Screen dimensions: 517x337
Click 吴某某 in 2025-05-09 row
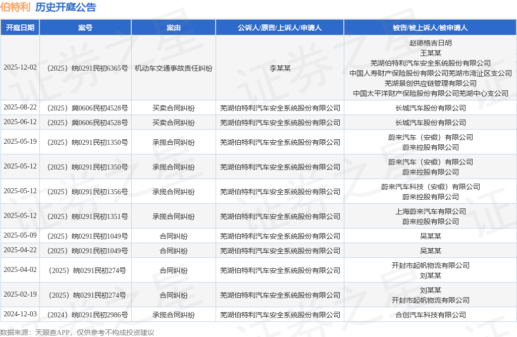tap(430, 236)
